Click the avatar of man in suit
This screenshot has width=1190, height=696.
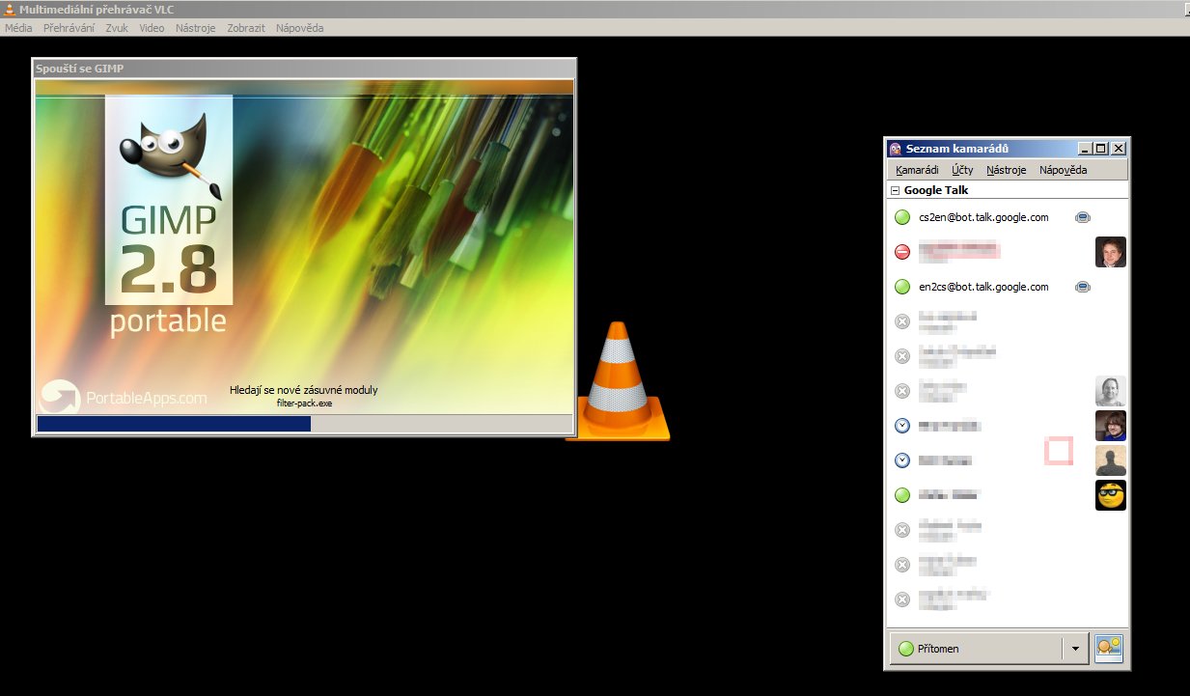click(x=1111, y=252)
